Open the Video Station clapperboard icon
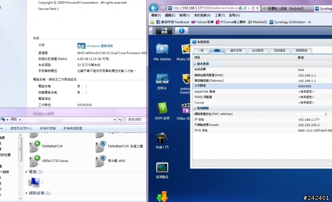The width and height of the screenshot is (332, 202). (186, 109)
